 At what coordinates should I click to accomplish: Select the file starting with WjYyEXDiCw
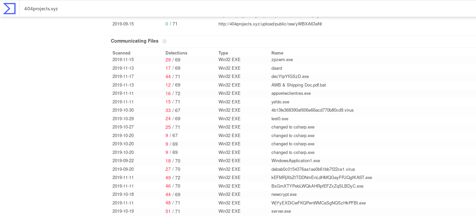click(318, 203)
